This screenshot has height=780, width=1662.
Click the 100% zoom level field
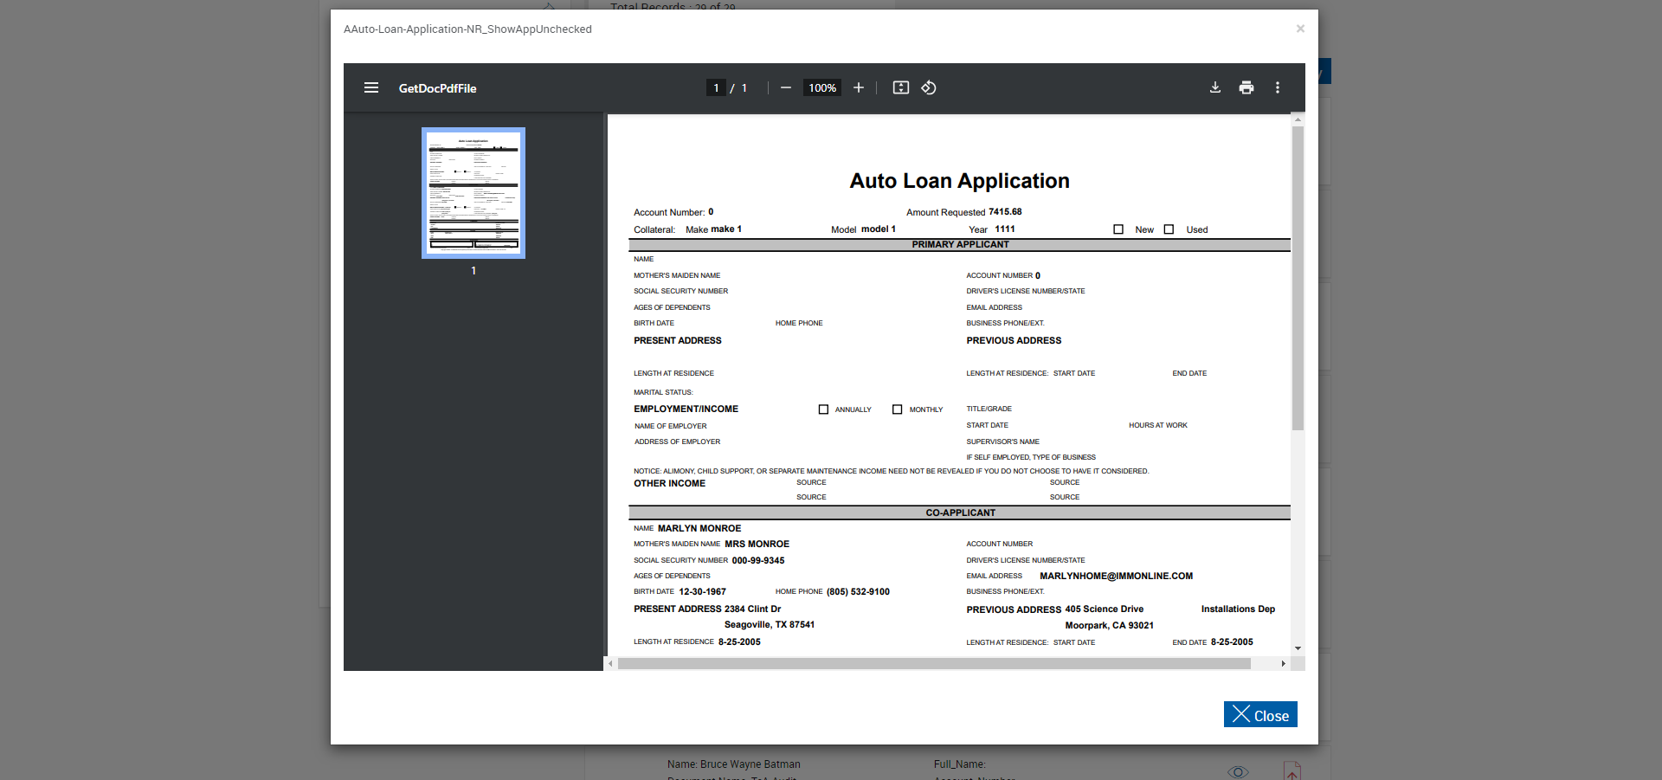click(821, 87)
